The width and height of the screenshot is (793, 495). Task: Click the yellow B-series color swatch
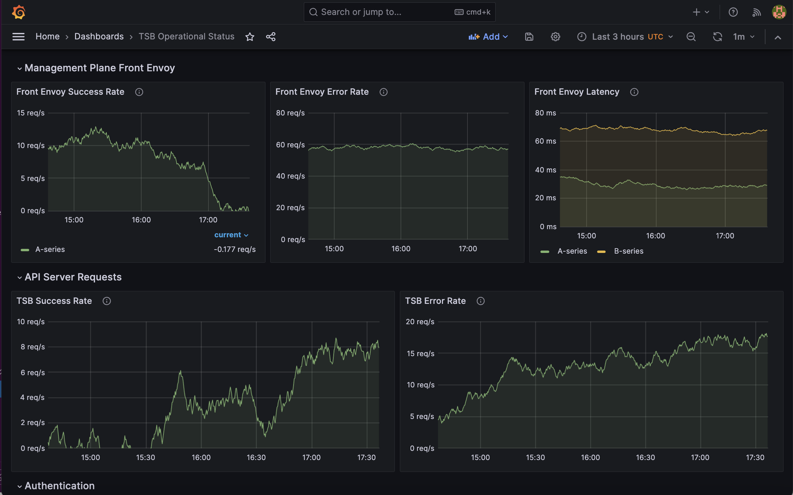(601, 252)
